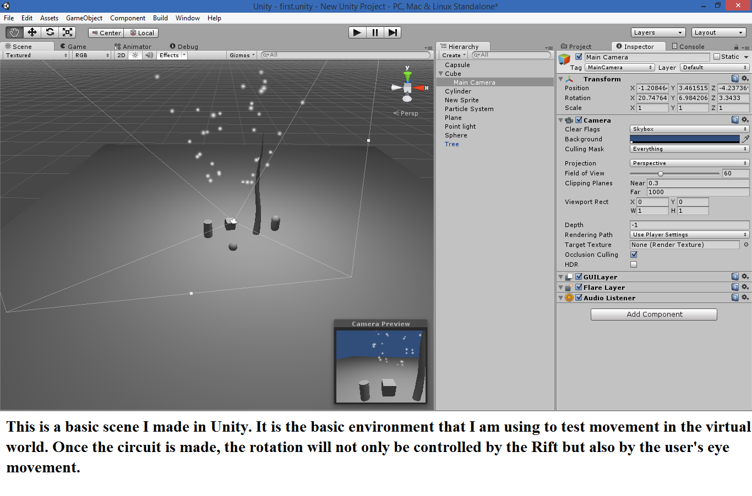Screen dimensions: 752x496
Task: Open Hierarchy Create menu
Action: pos(454,56)
